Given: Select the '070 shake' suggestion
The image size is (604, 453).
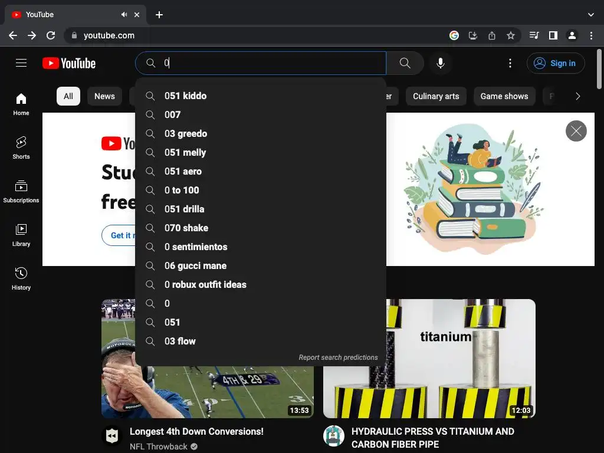Looking at the screenshot, I should point(261,228).
